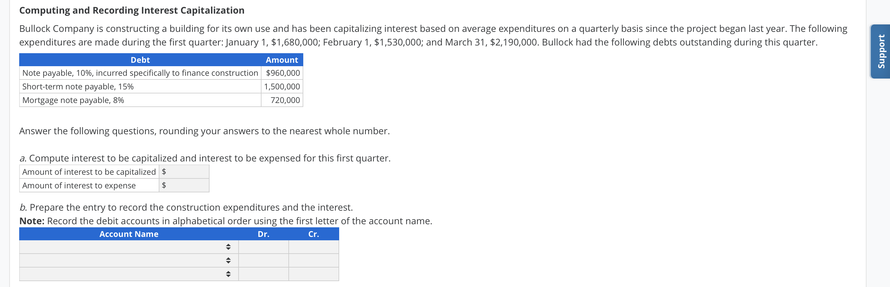This screenshot has height=287, width=890.
Task: Click the Debt table header
Action: 140,60
